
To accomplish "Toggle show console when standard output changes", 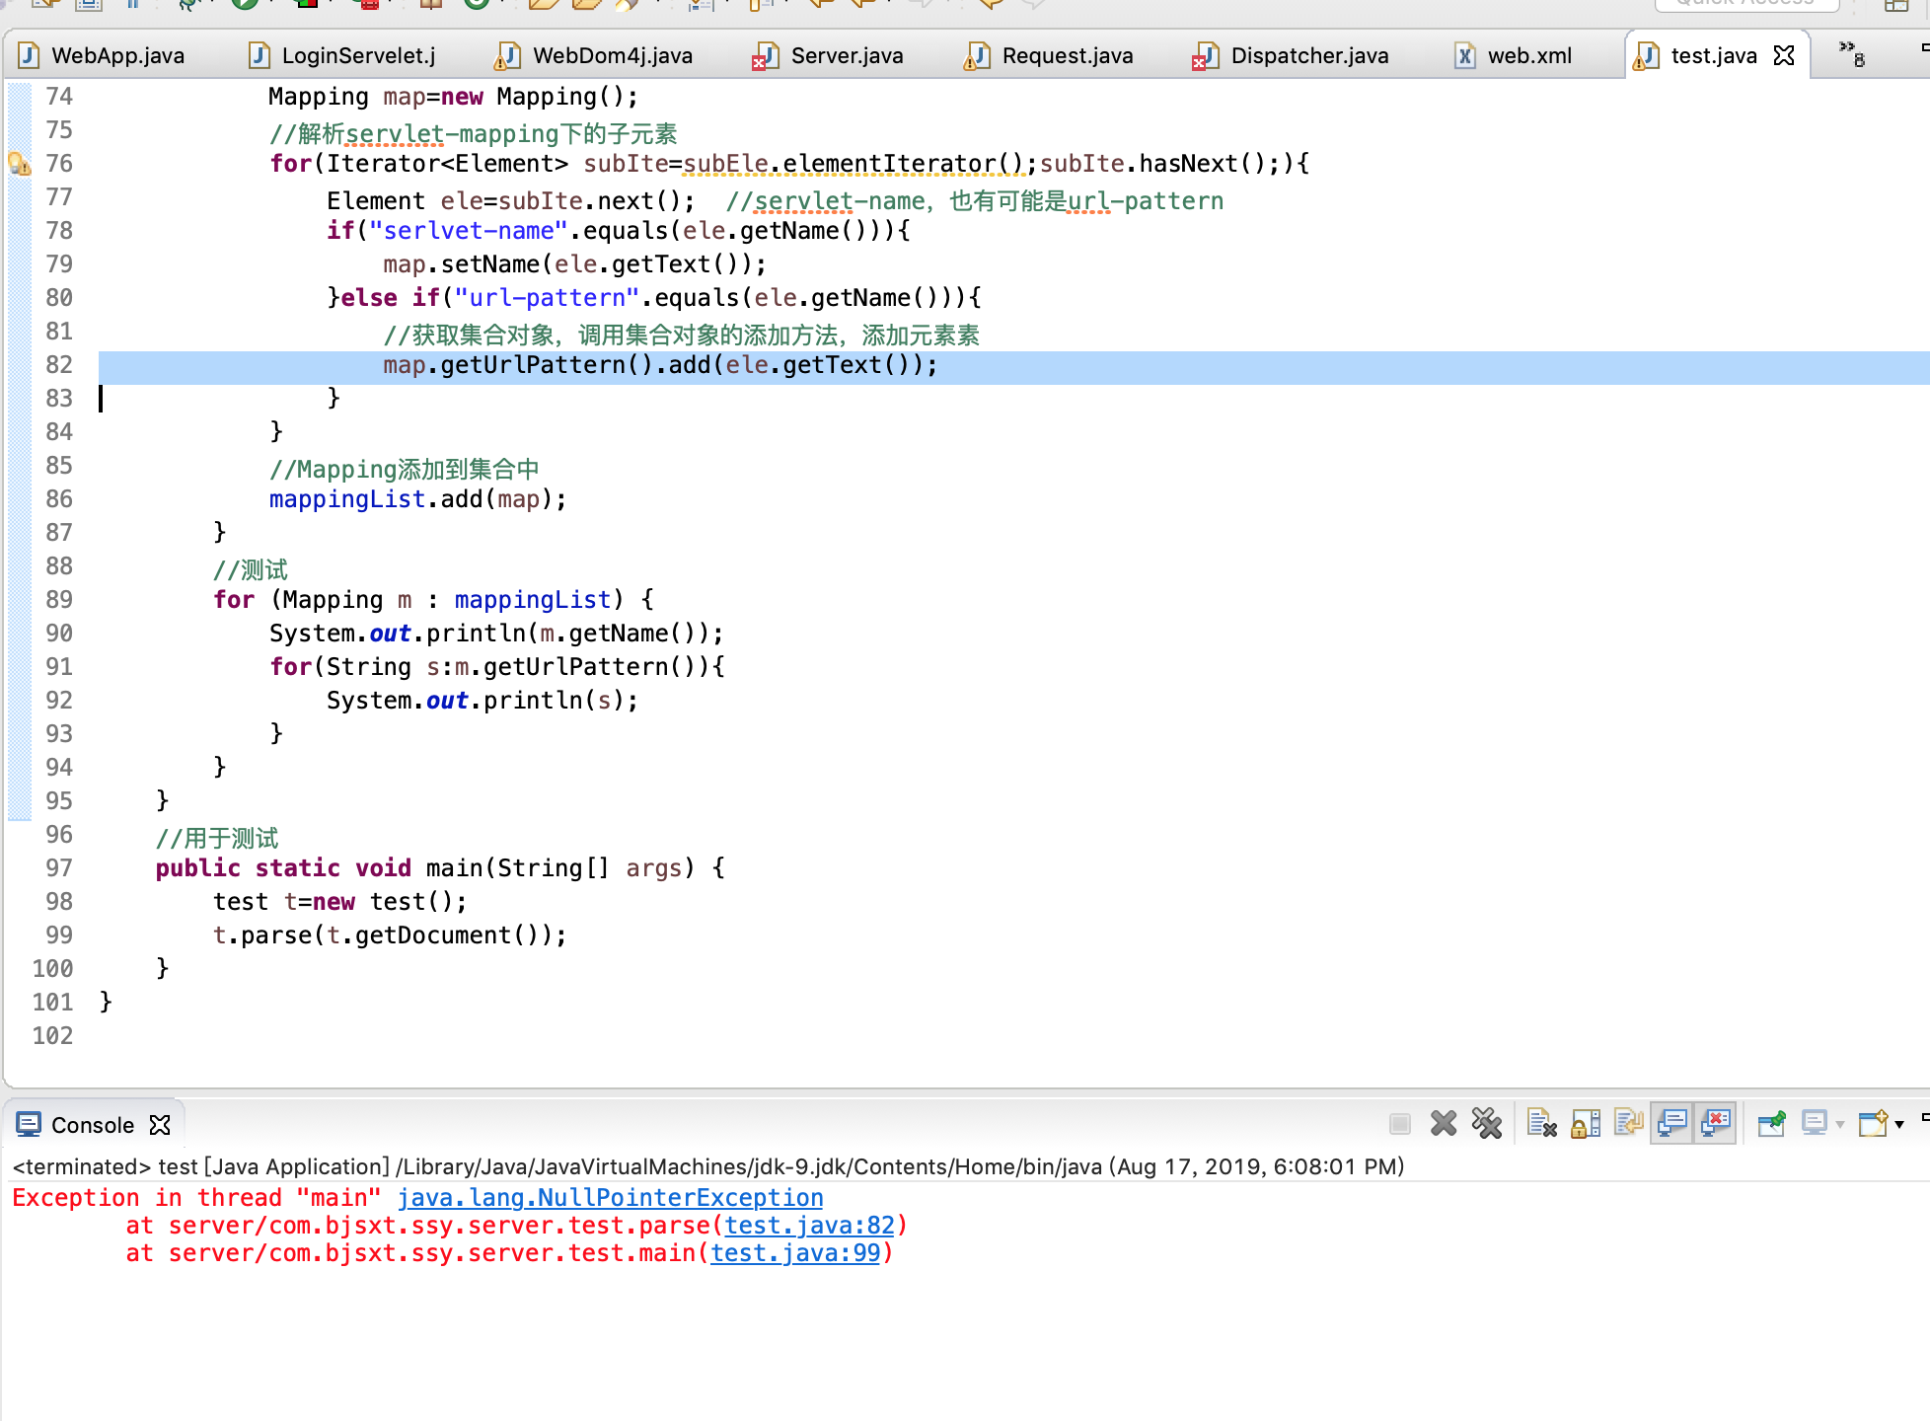I will pos(1672,1123).
